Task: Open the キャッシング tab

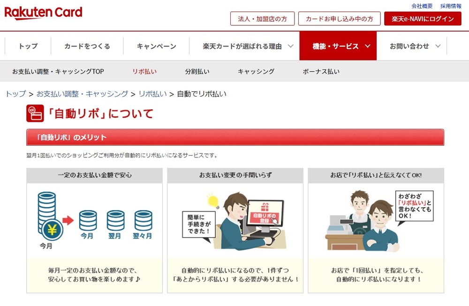Action: pyautogui.click(x=255, y=71)
